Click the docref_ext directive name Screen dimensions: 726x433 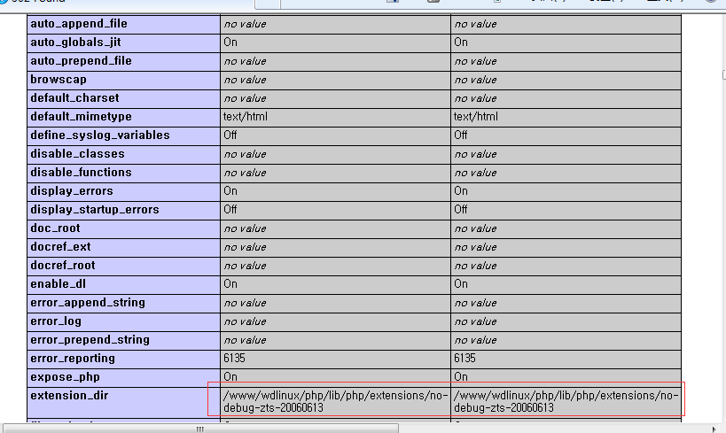coord(60,246)
